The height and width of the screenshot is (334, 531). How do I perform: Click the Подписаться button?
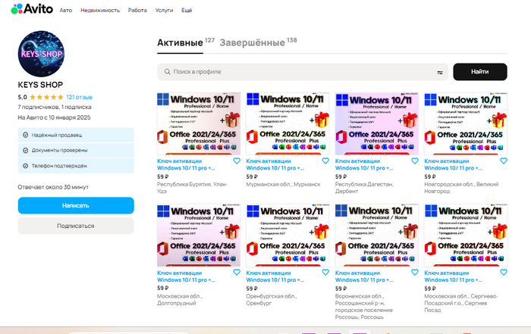point(76,226)
